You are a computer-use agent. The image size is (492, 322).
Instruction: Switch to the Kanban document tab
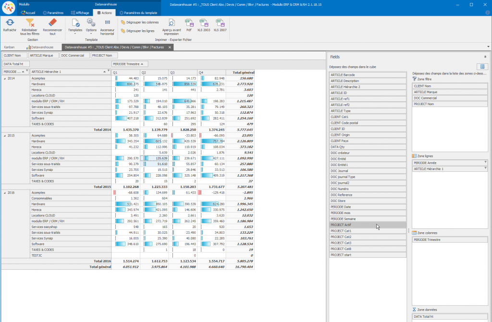click(x=9, y=48)
